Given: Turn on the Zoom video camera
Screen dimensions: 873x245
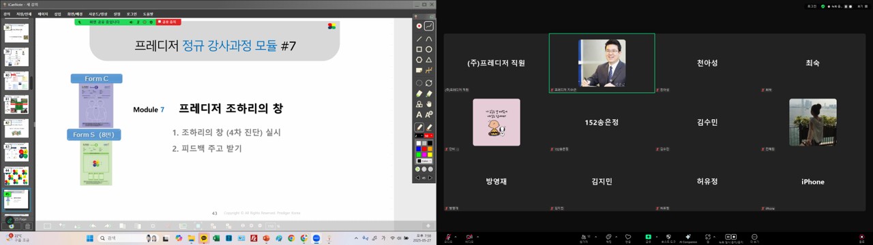Looking at the screenshot, I should click(469, 238).
